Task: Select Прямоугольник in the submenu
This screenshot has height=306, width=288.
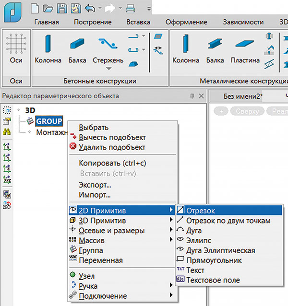Action: tap(229, 260)
